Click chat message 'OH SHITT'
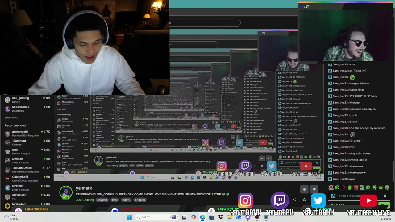 [355, 141]
